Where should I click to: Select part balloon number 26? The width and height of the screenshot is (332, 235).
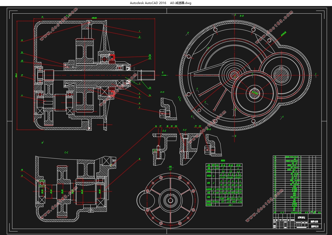[149, 55]
